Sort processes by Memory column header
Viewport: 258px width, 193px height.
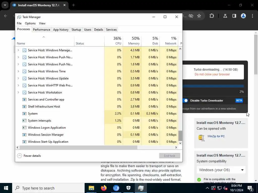click(132, 41)
